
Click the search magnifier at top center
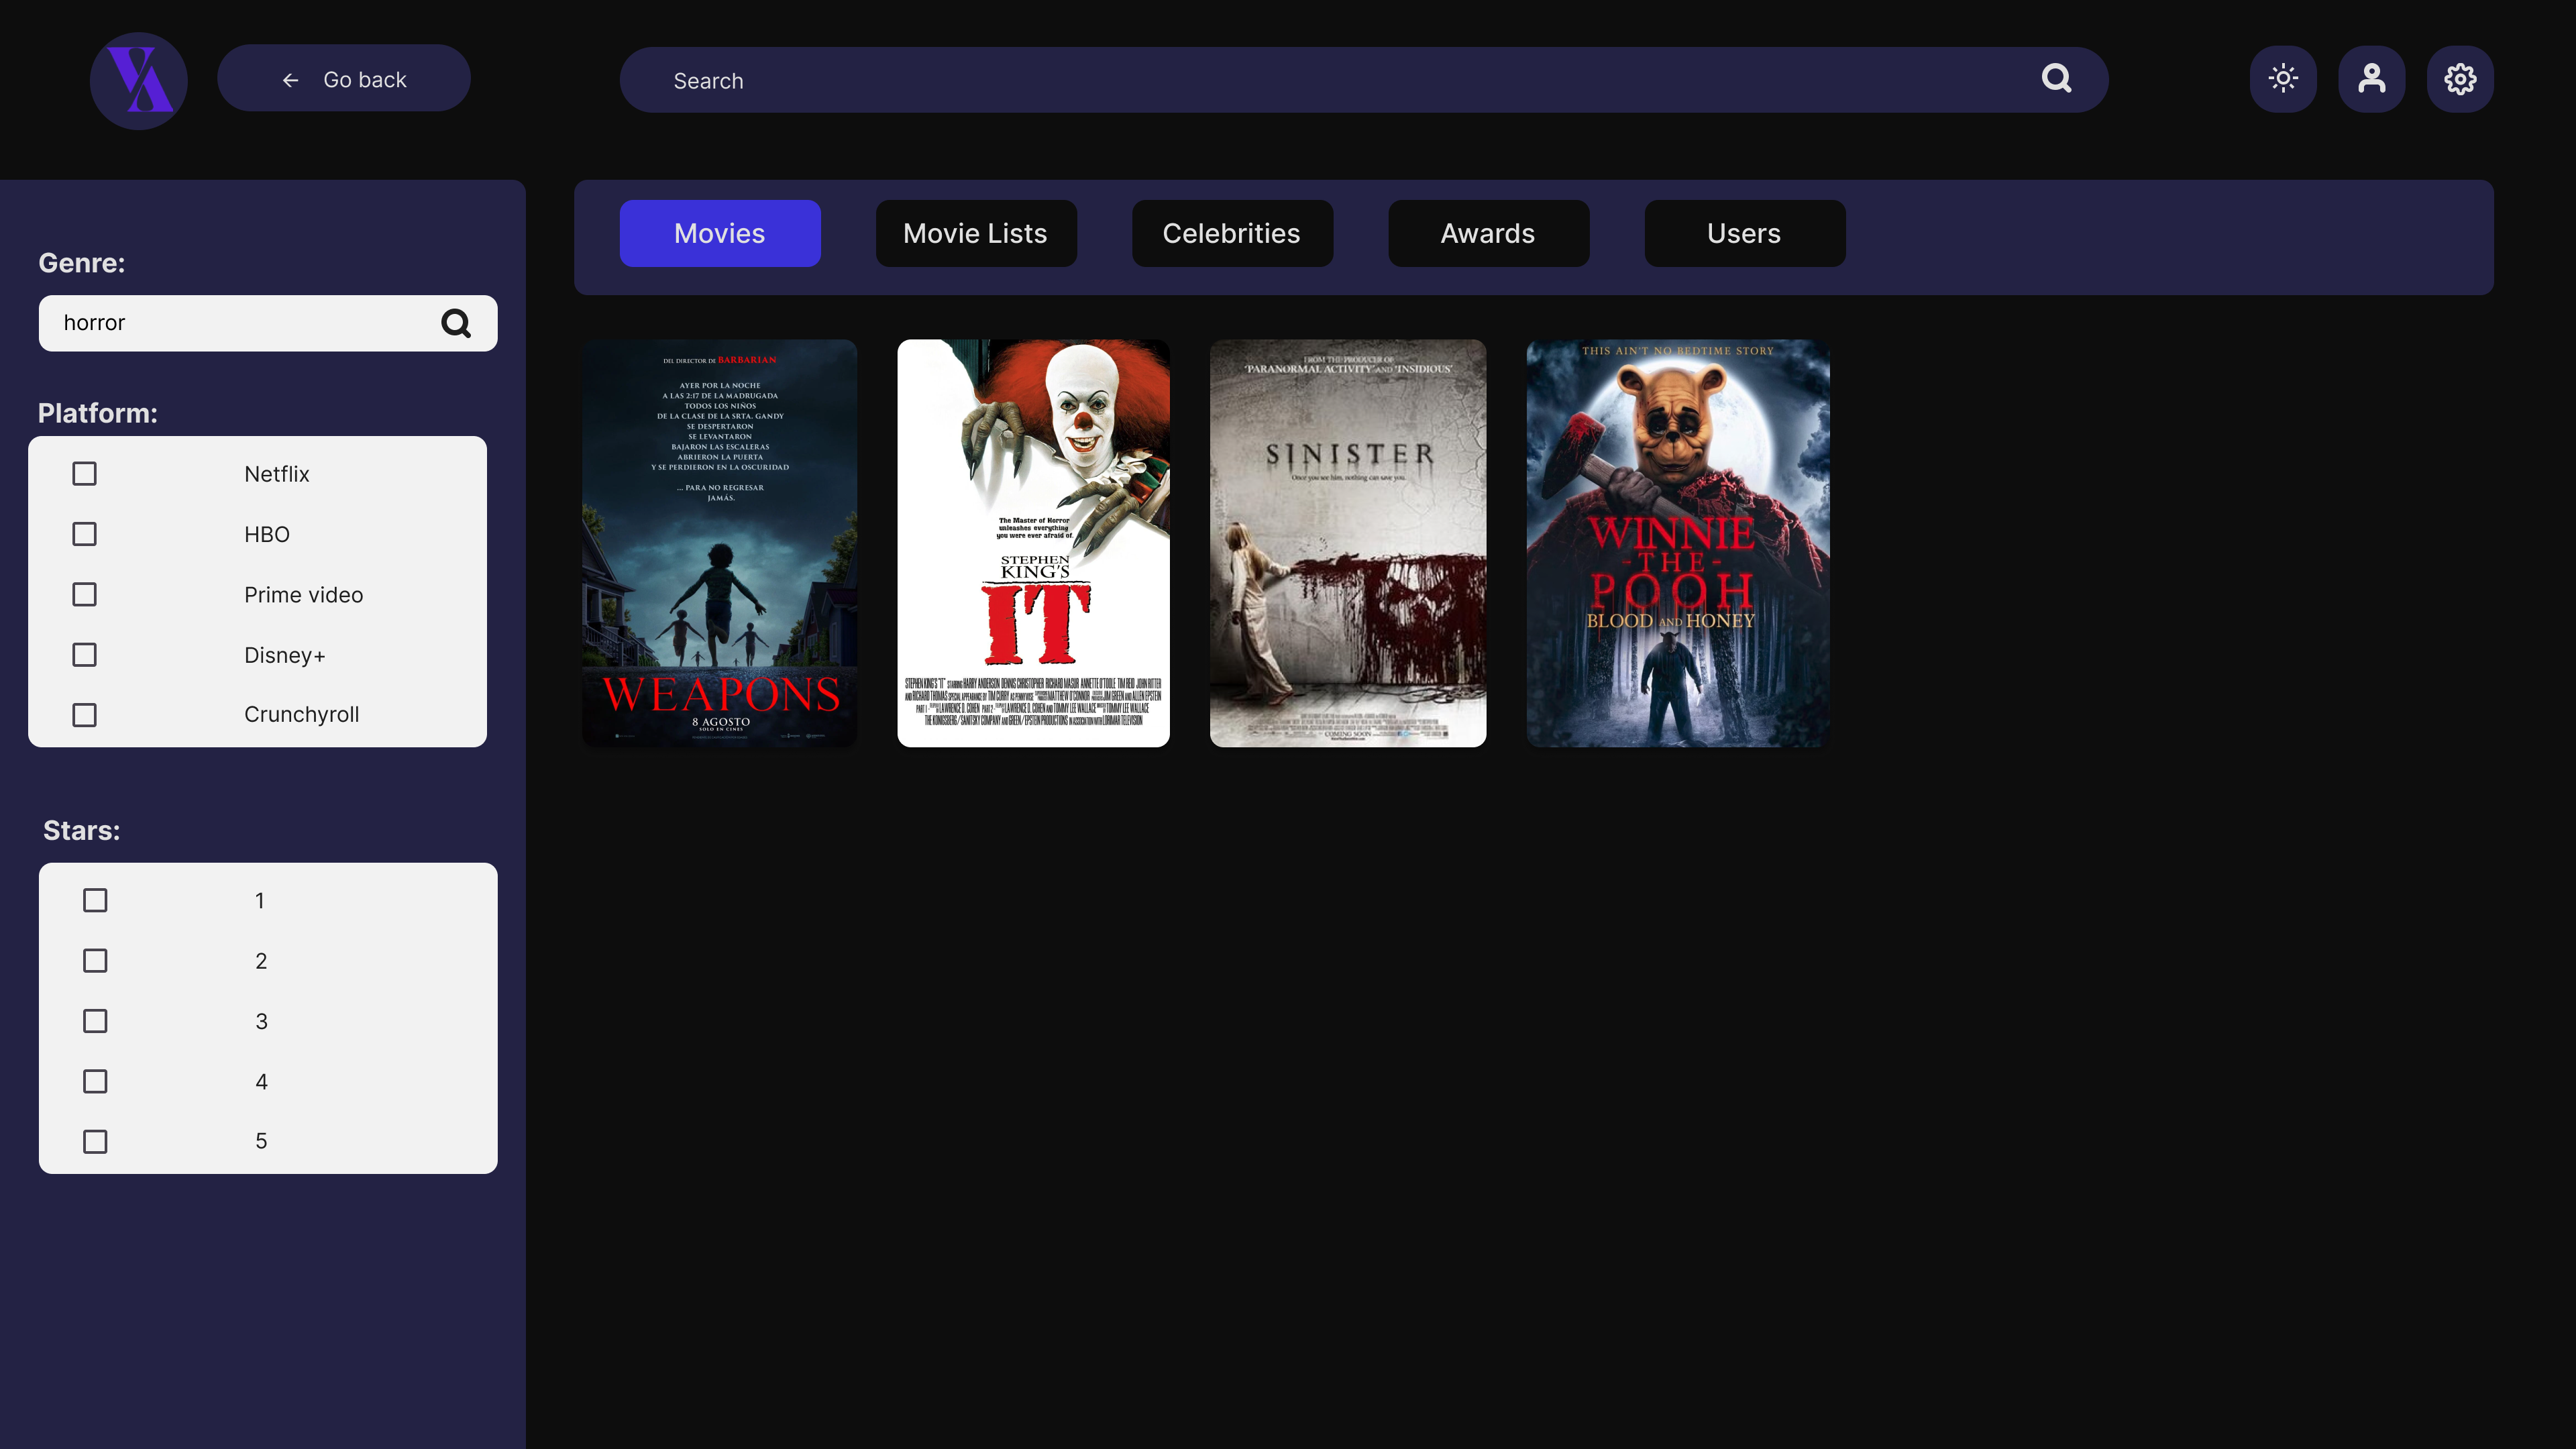pos(2057,79)
